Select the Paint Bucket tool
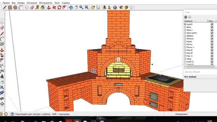 [x=43, y=7]
